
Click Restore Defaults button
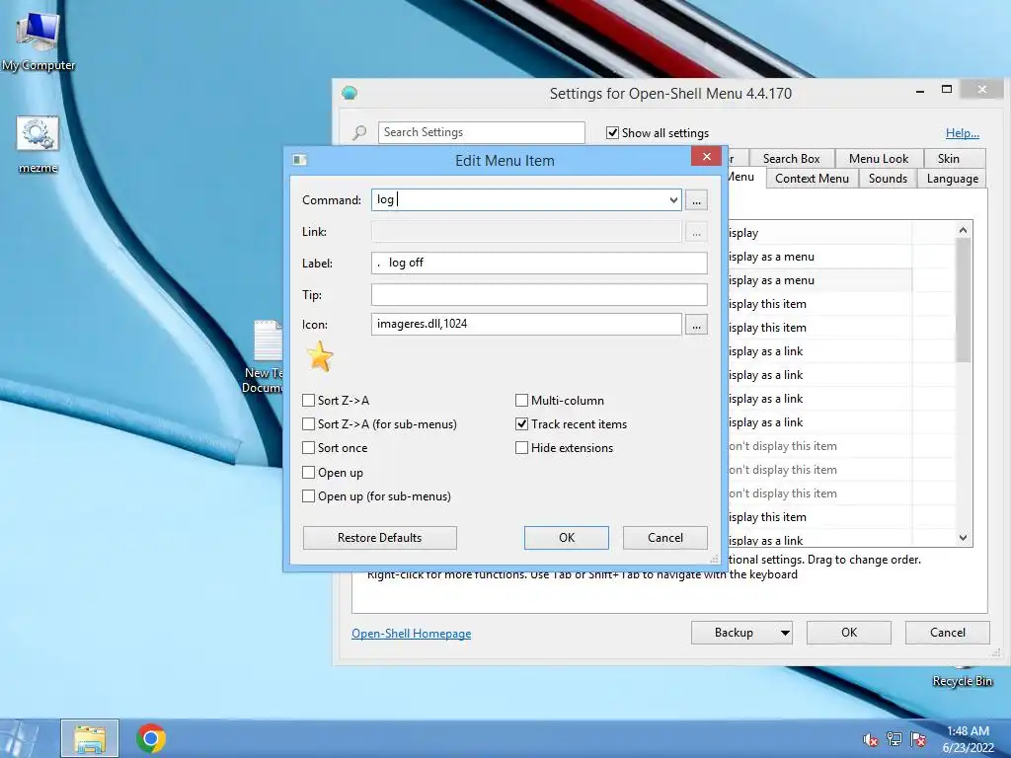coord(380,538)
